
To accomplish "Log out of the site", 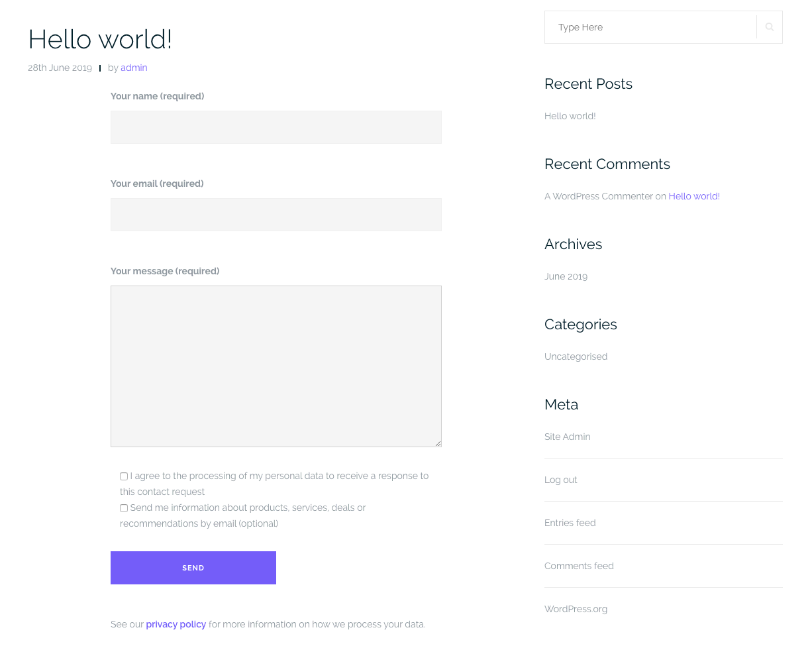I will click(x=560, y=480).
